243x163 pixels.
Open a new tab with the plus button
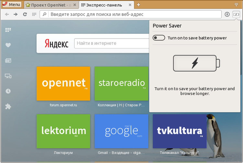pyautogui.click(x=138, y=5)
